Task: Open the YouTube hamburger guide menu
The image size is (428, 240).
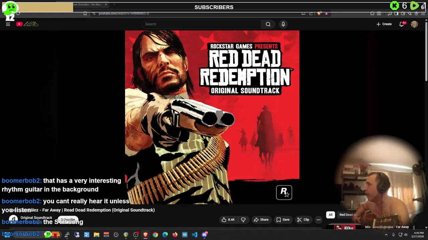Action: pyautogui.click(x=8, y=24)
